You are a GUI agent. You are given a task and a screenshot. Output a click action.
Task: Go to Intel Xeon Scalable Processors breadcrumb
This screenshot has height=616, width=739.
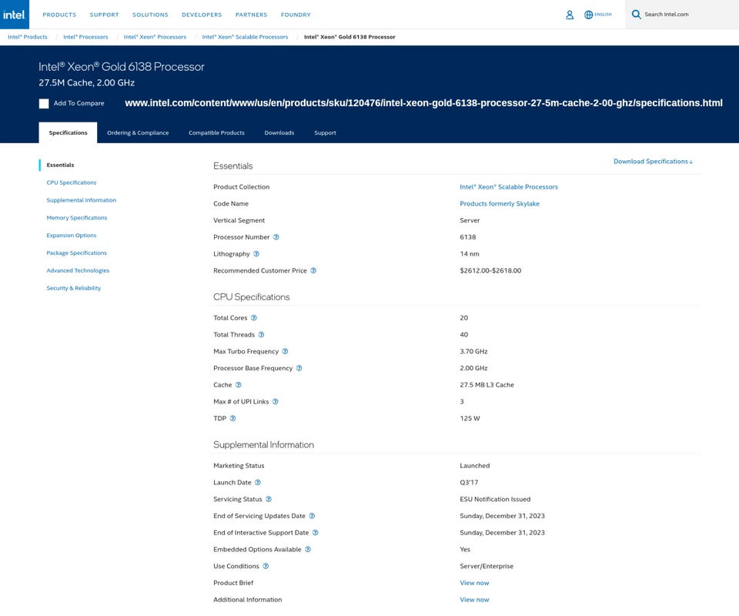(245, 37)
